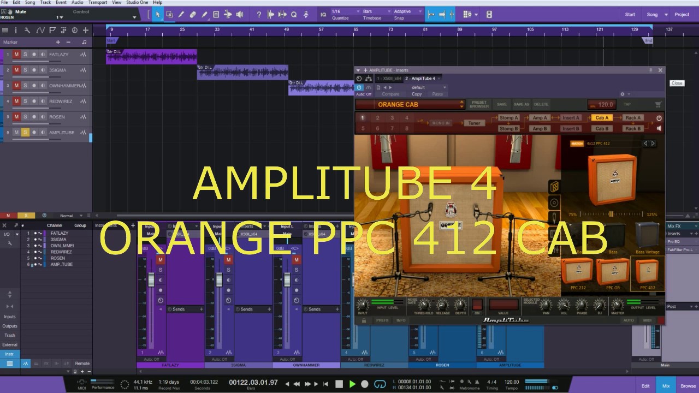Open the cabinet model 4x12 PPC 412 dropdown
Viewport: 699px width, 393px height.
612,144
